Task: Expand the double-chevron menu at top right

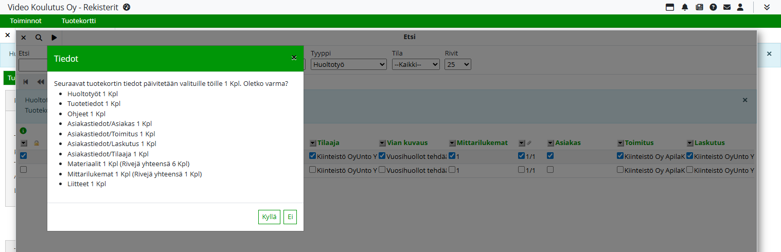Action: pyautogui.click(x=767, y=7)
